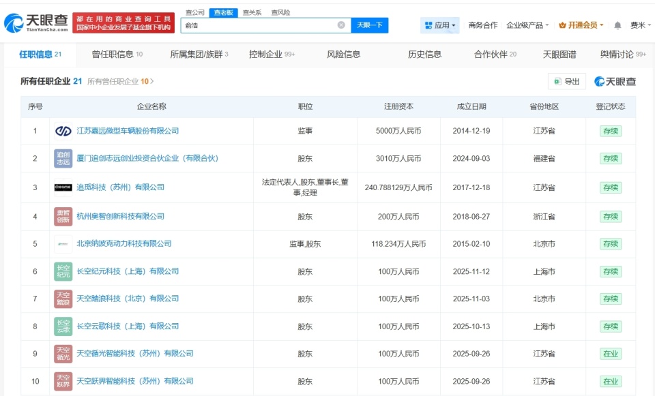Expand 所有曾任职企业 list
The image size is (655, 396).
(121, 81)
